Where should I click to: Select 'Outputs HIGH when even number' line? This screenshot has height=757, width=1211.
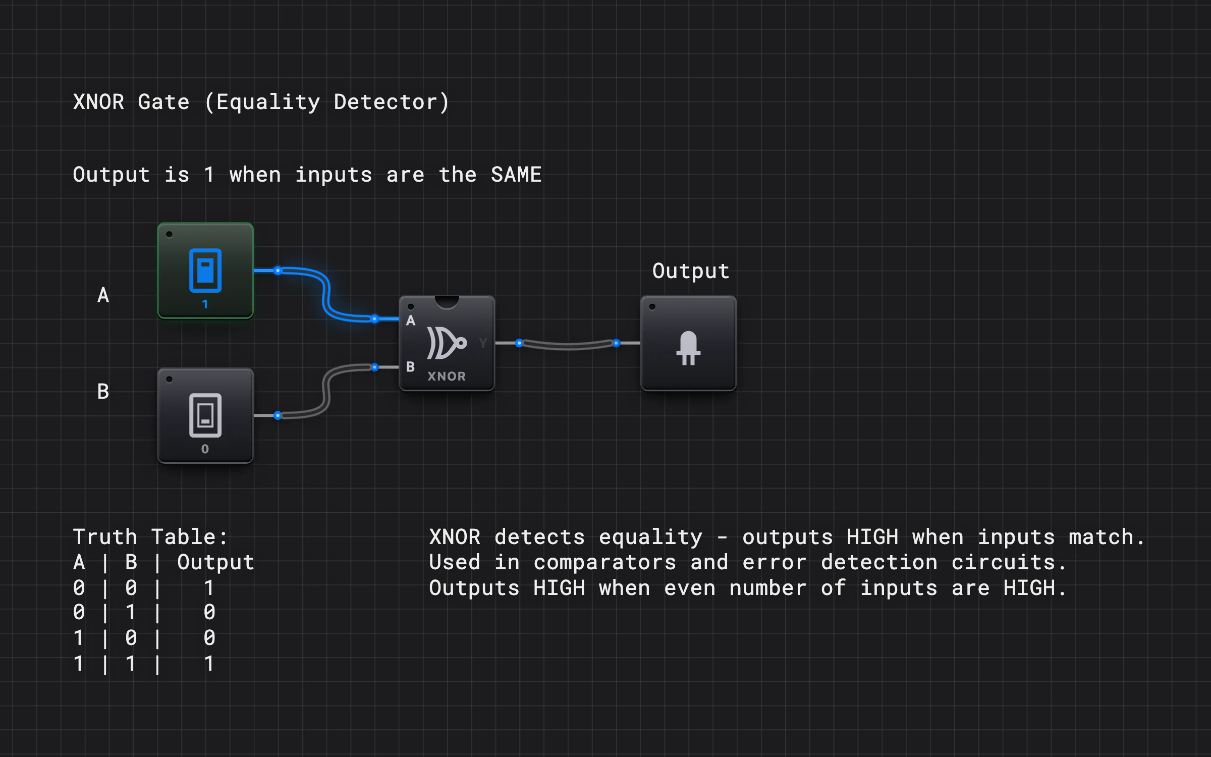(748, 588)
